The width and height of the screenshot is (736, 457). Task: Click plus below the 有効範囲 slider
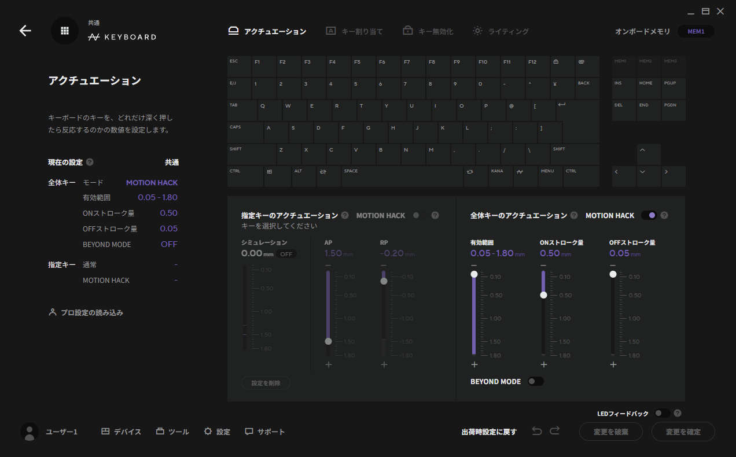474,364
